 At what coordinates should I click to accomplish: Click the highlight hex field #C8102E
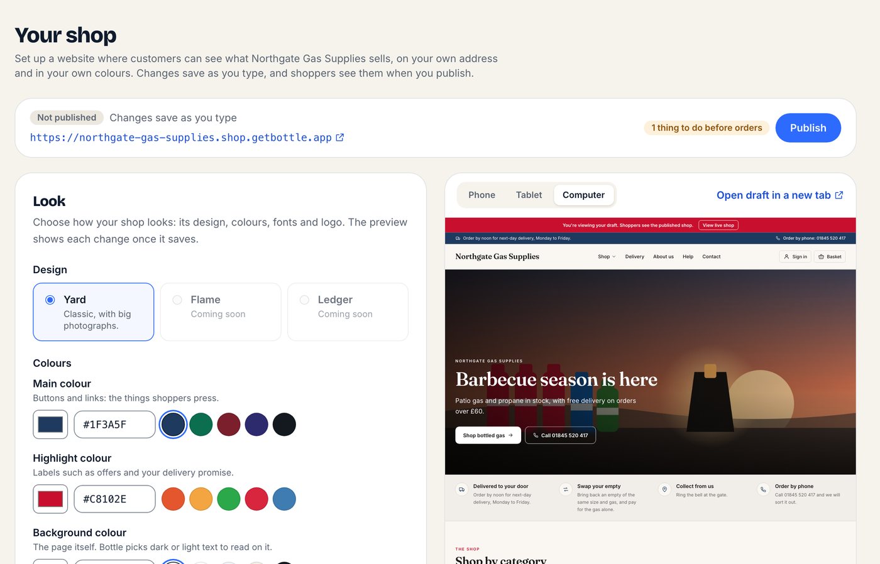click(114, 499)
